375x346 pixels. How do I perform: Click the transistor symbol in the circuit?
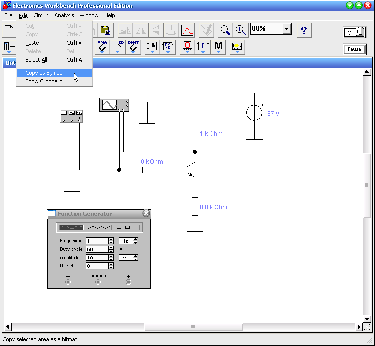191,170
